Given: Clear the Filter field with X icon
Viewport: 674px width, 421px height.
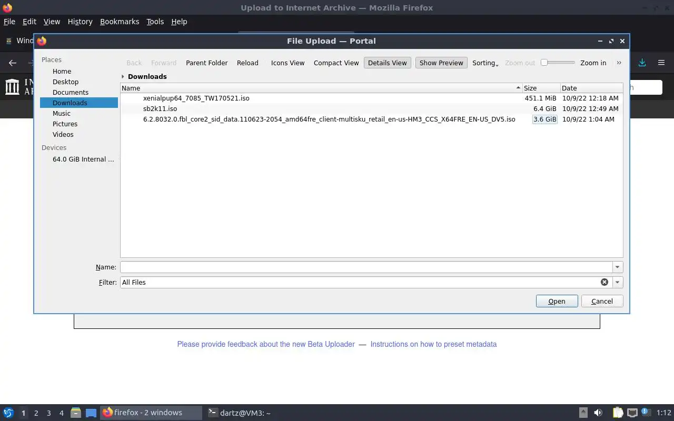Looking at the screenshot, I should pos(604,282).
